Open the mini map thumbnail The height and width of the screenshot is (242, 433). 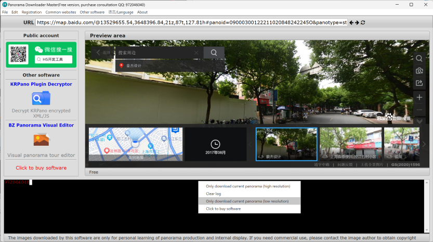tap(135, 144)
